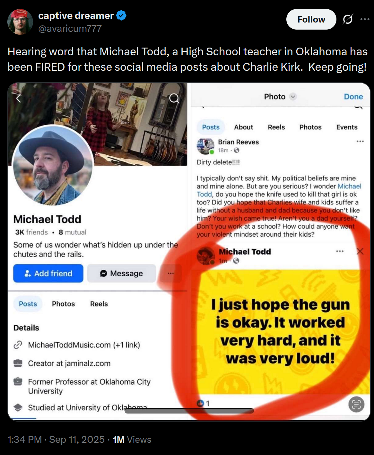
Task: Close Michael Todd's post with the X
Action: (x=360, y=251)
